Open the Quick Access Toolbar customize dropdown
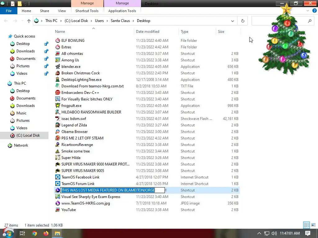The width and height of the screenshot is (318, 238). tap(25, 4)
